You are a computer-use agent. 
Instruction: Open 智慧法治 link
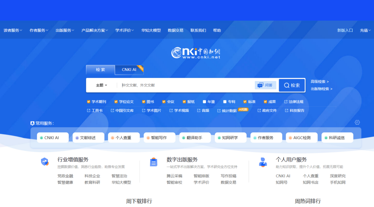pyautogui.click(x=119, y=176)
